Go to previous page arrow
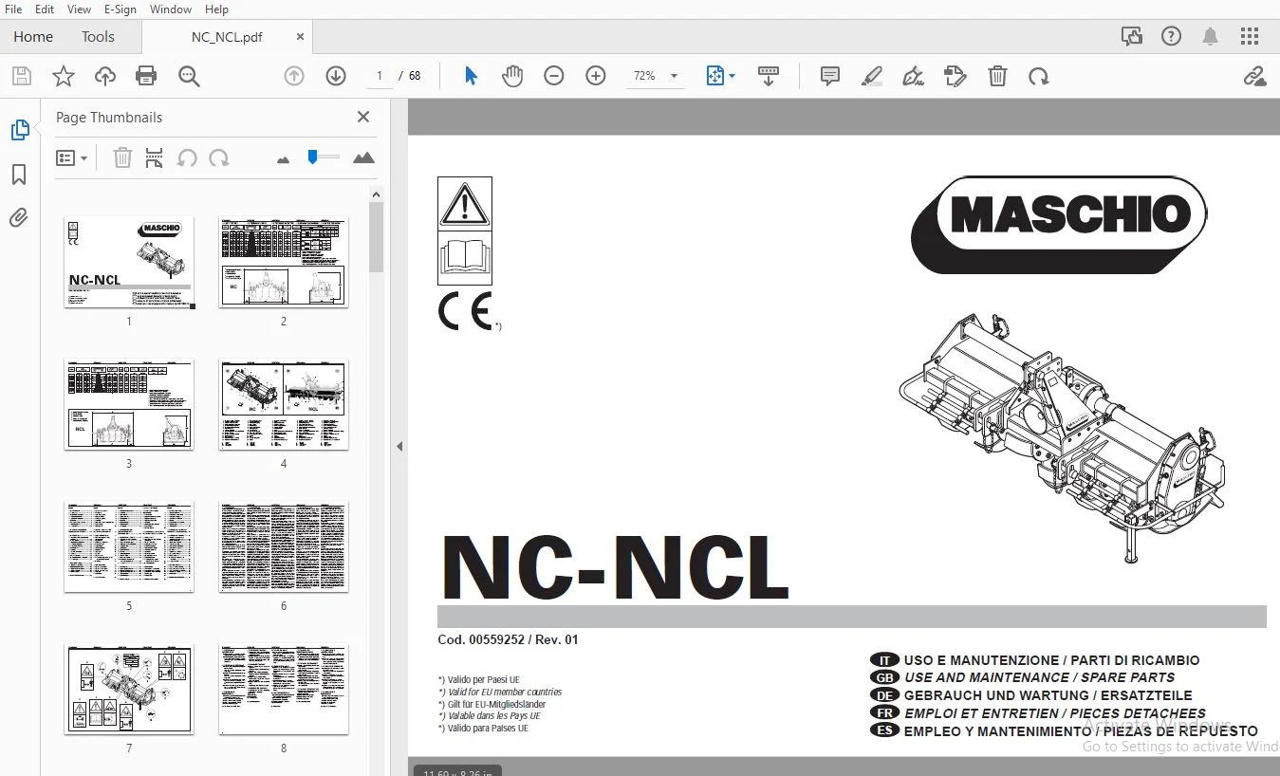The width and height of the screenshot is (1280, 776). pos(294,76)
